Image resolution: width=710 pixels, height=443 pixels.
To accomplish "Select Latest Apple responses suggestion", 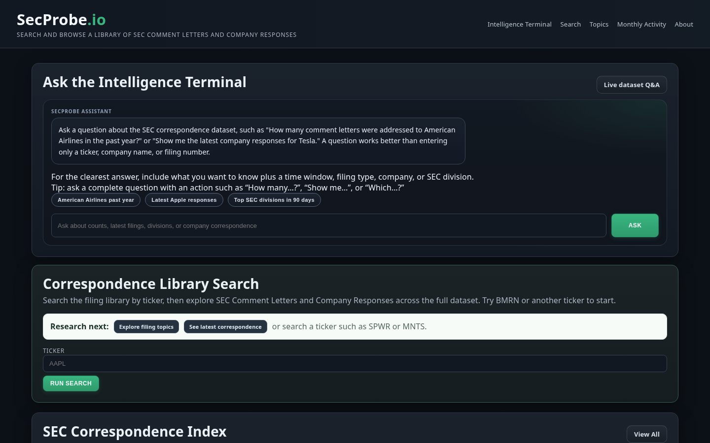I will [x=184, y=200].
